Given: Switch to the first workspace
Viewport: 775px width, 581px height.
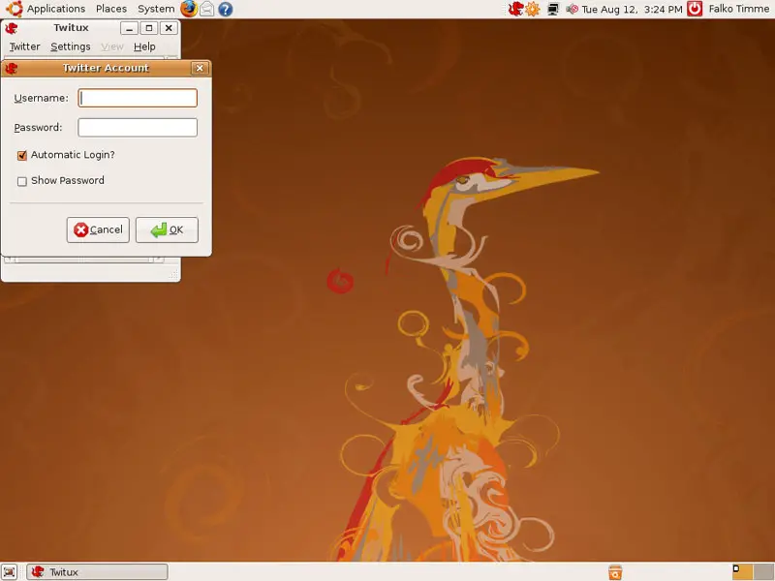Looking at the screenshot, I should 742,571.
